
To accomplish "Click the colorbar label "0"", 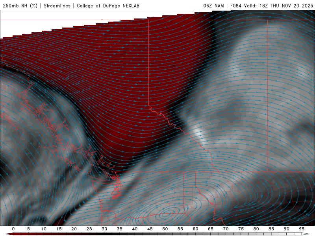I will pos(13,229).
